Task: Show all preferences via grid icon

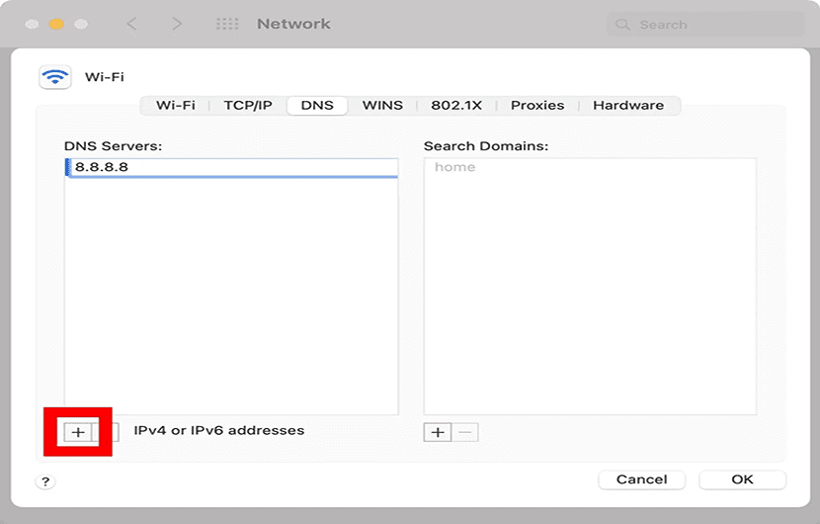Action: [226, 24]
